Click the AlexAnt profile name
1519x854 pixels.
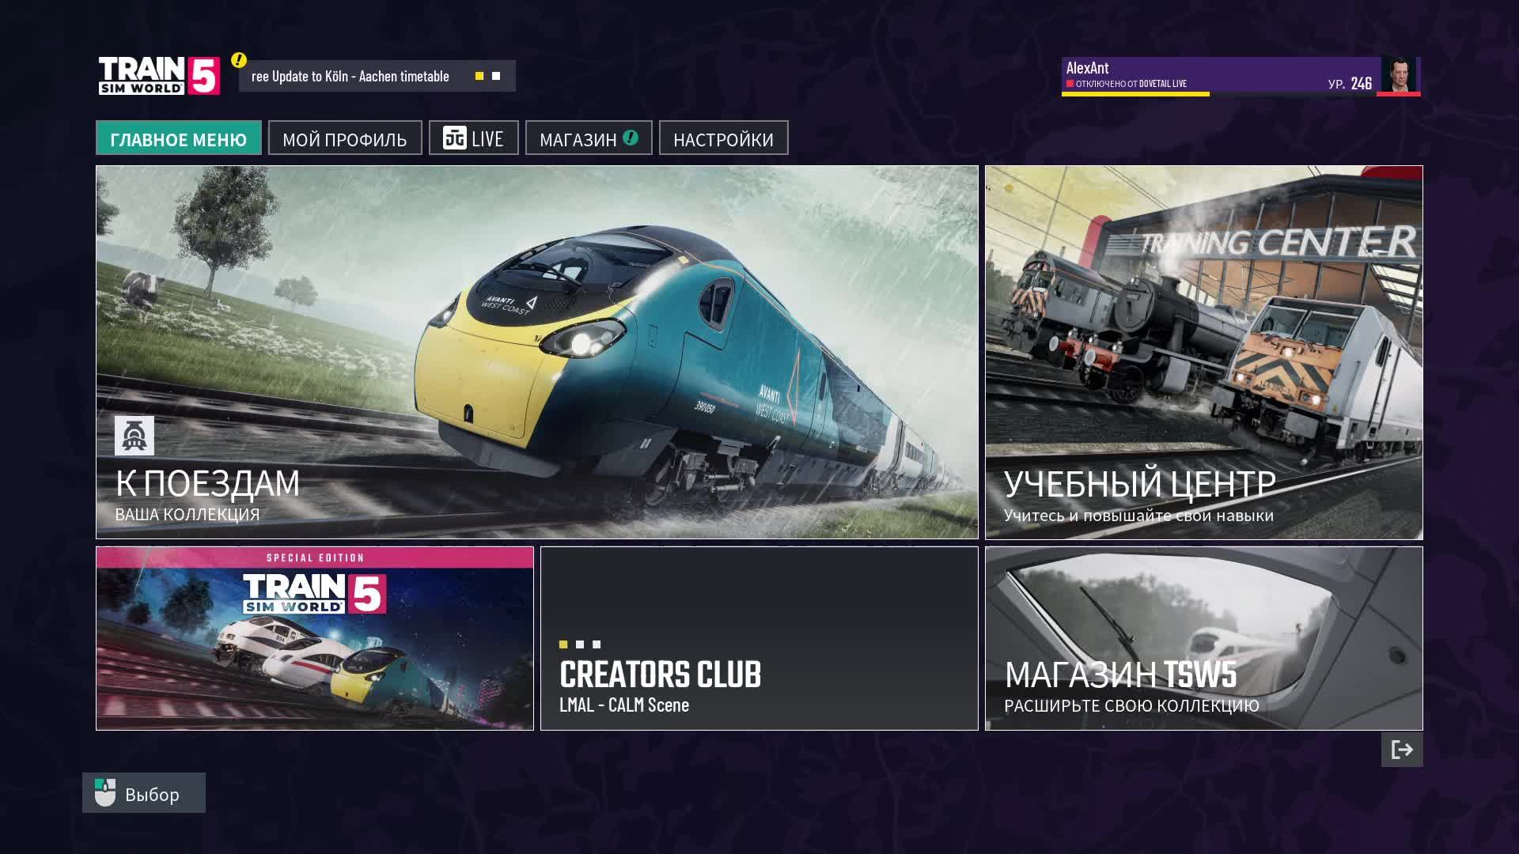(1087, 68)
